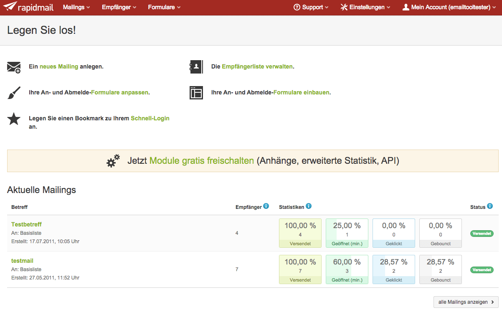The height and width of the screenshot is (310, 502).
Task: Click info icon next to Status header
Action: pyautogui.click(x=490, y=206)
